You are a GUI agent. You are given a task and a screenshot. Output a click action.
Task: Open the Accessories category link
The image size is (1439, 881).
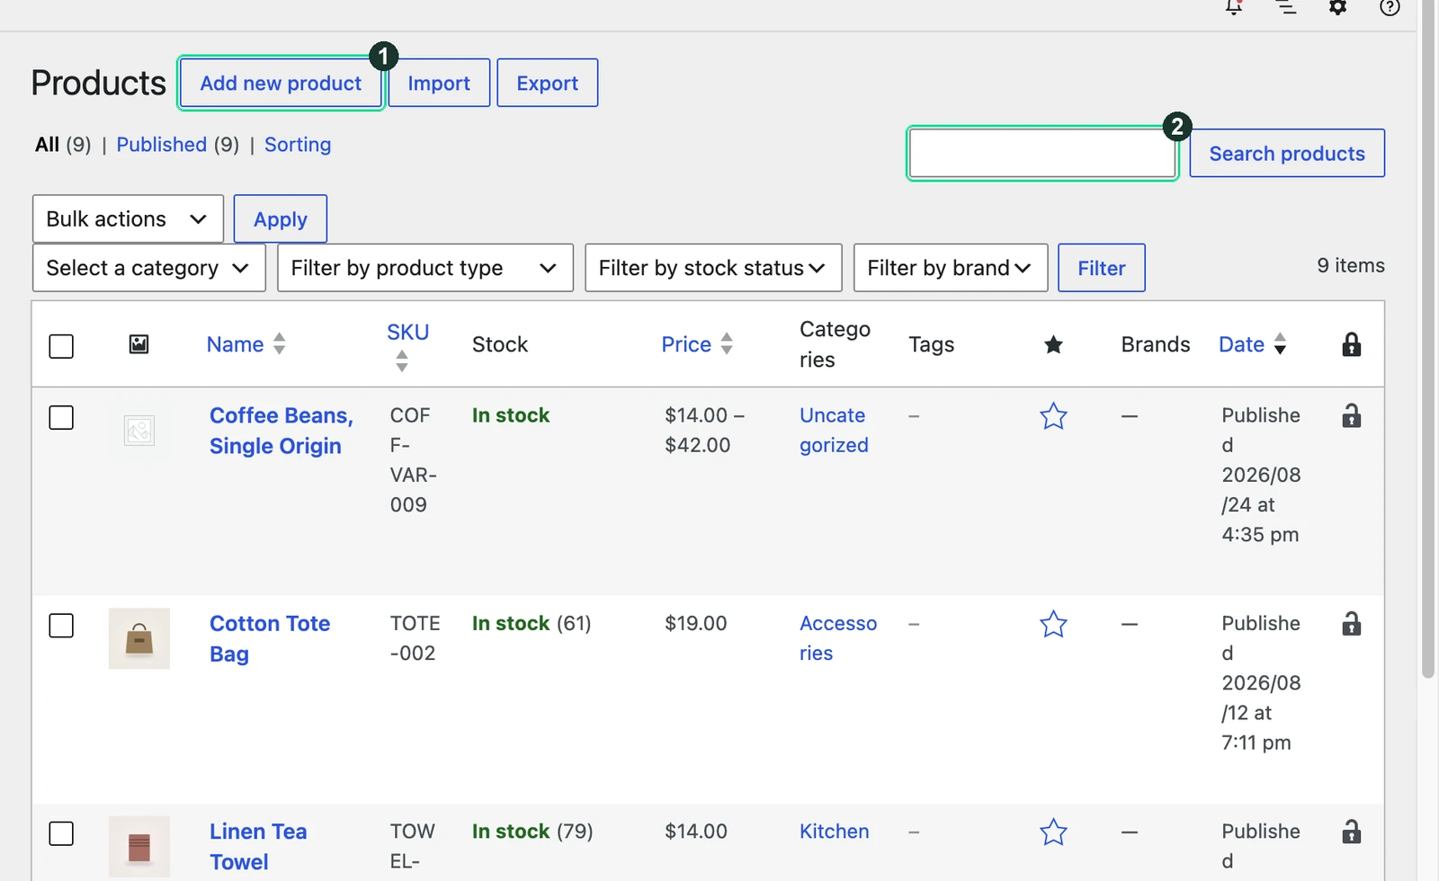838,638
